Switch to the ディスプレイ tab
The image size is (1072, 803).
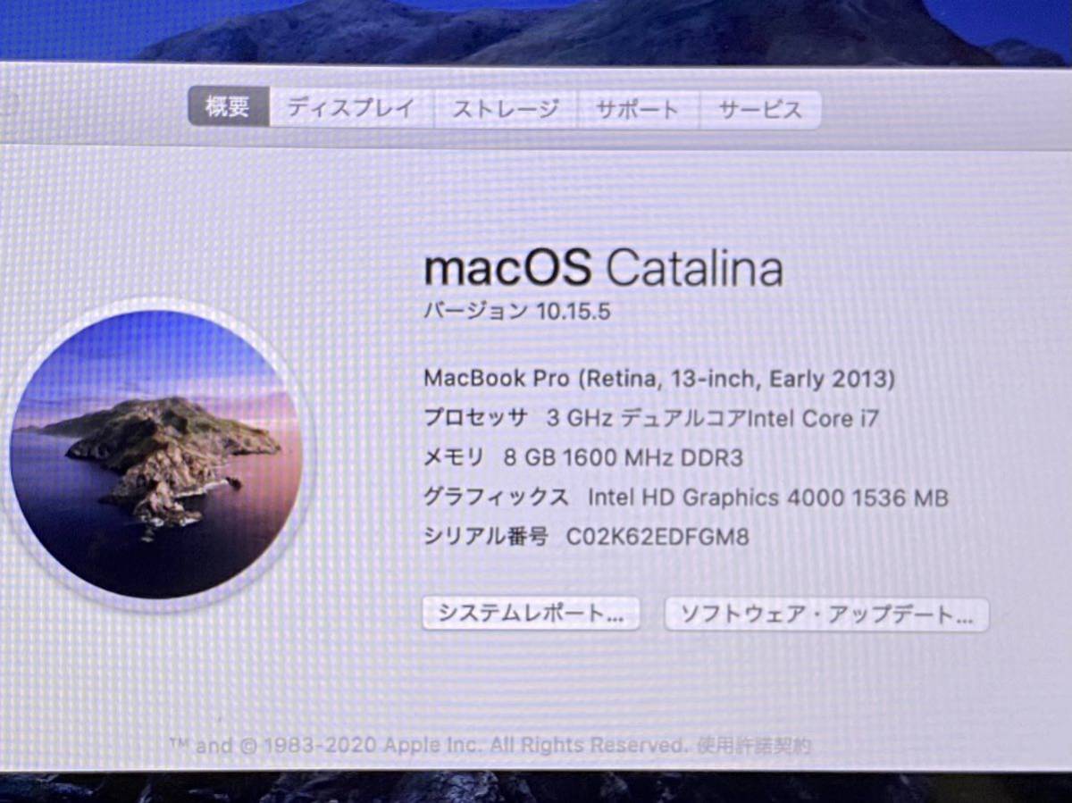point(351,109)
